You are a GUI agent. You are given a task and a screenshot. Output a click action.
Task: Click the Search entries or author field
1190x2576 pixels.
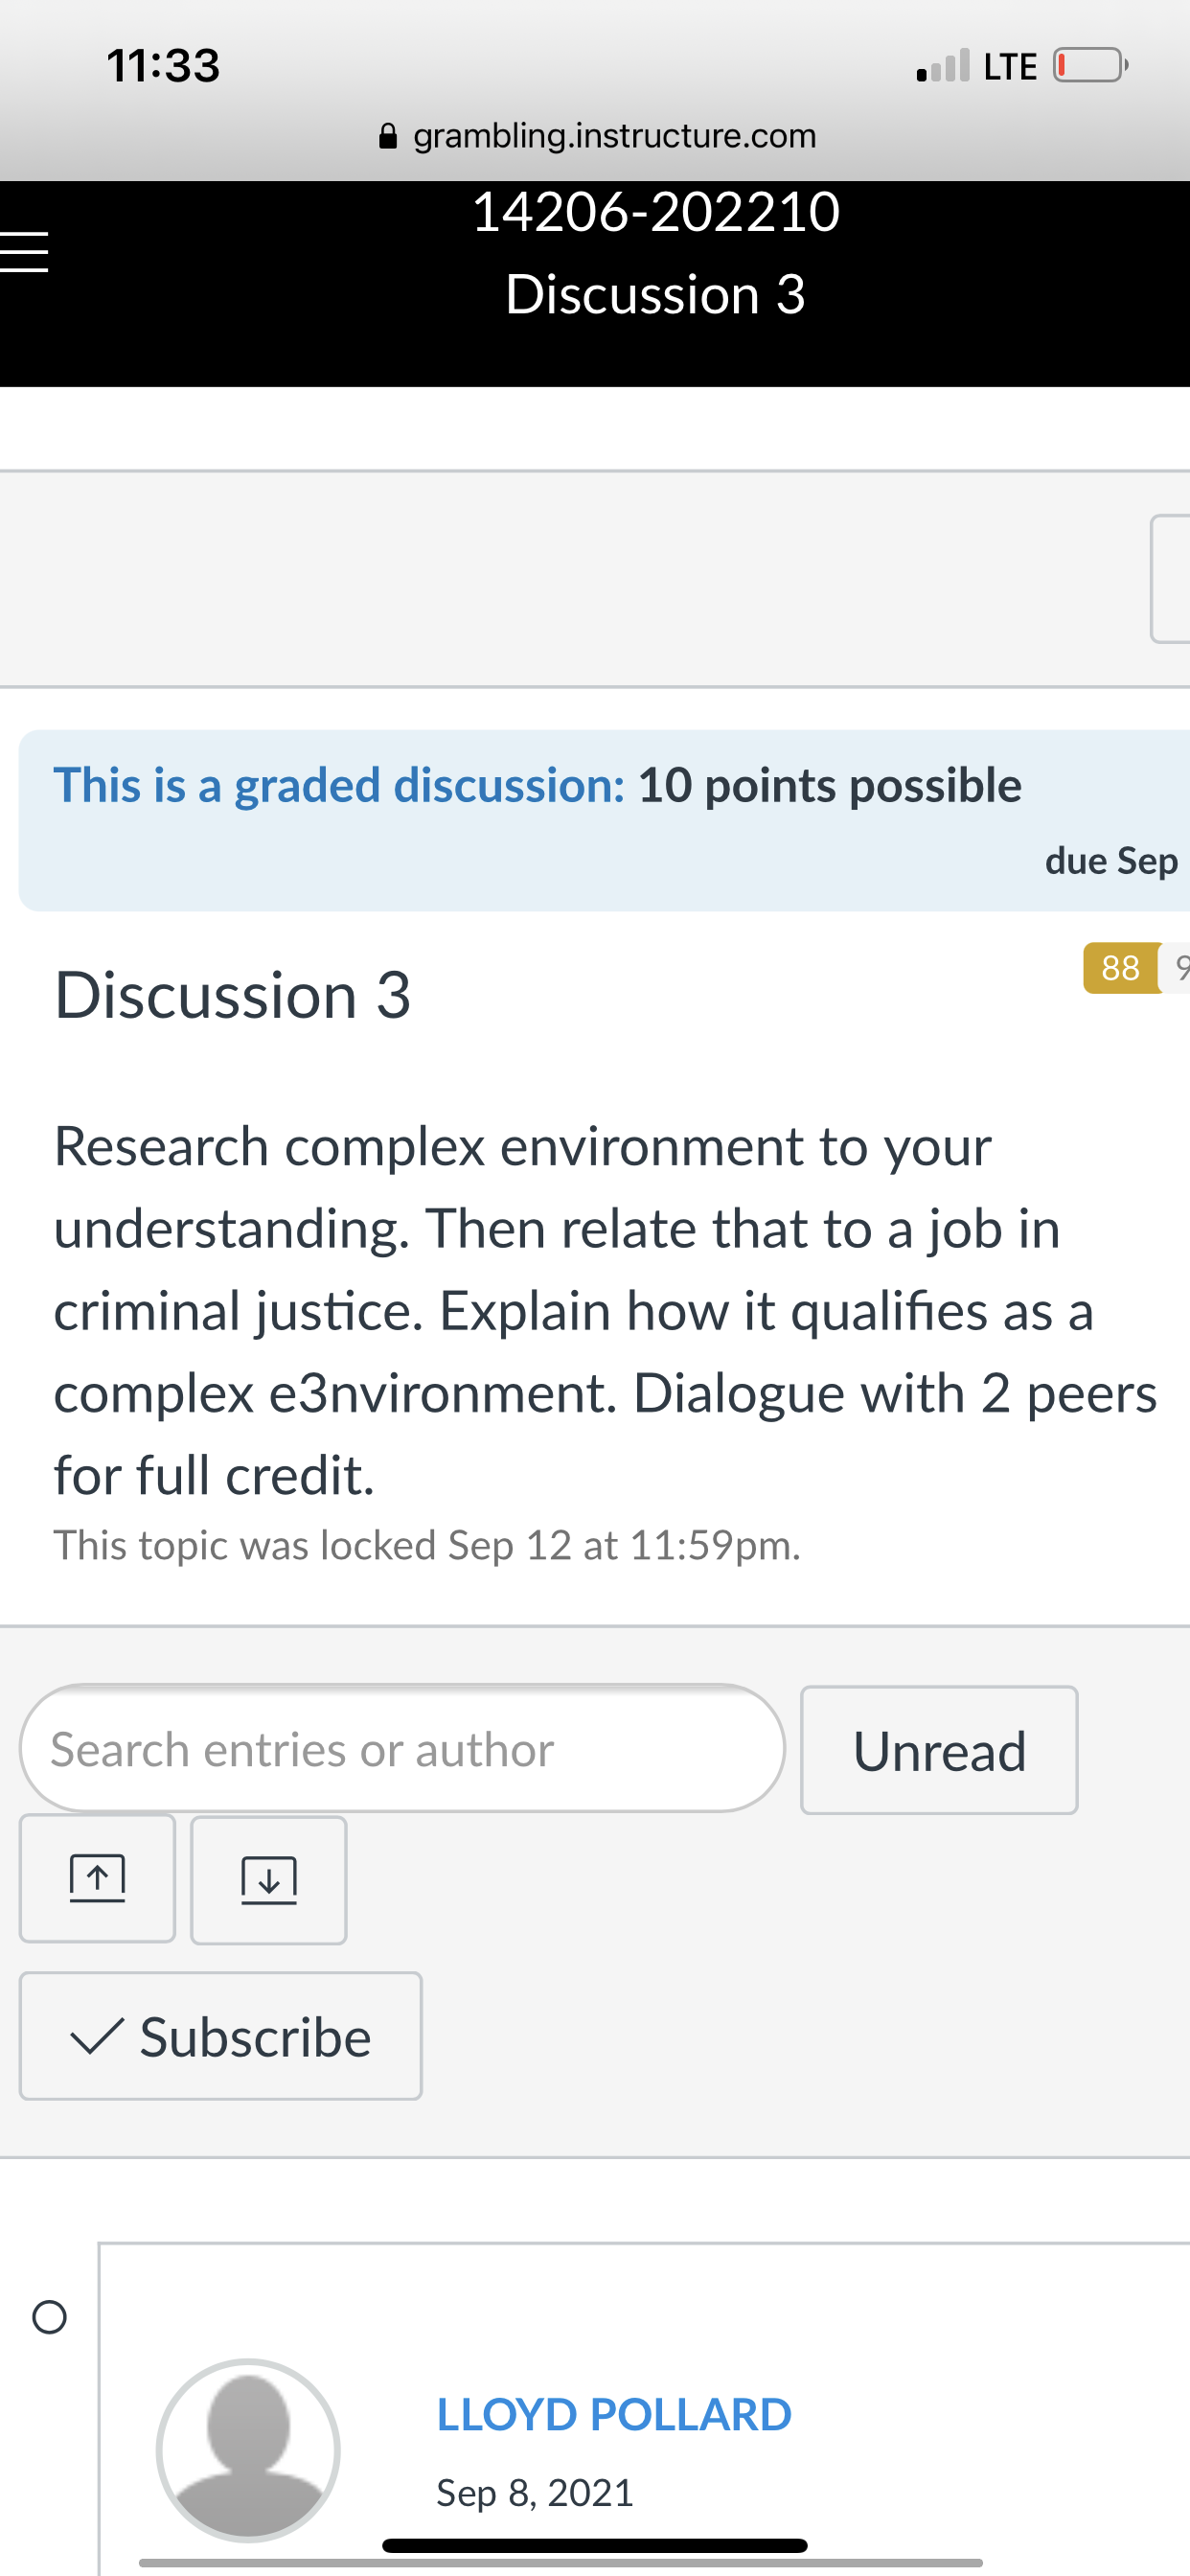[x=402, y=1749]
